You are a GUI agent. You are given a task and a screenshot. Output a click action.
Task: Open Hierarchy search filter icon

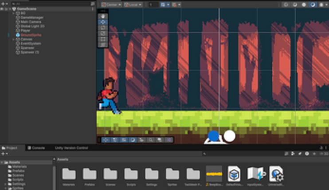pos(93,4)
